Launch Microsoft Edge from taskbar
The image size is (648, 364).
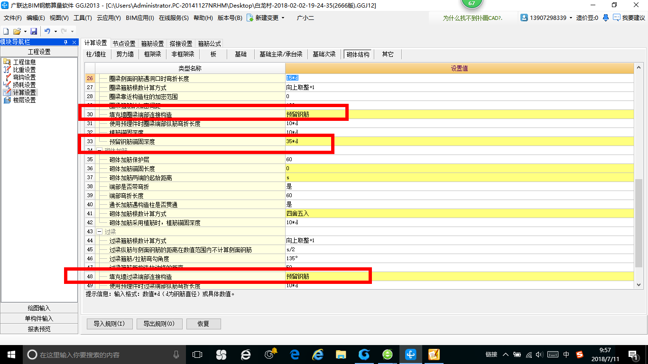295,354
